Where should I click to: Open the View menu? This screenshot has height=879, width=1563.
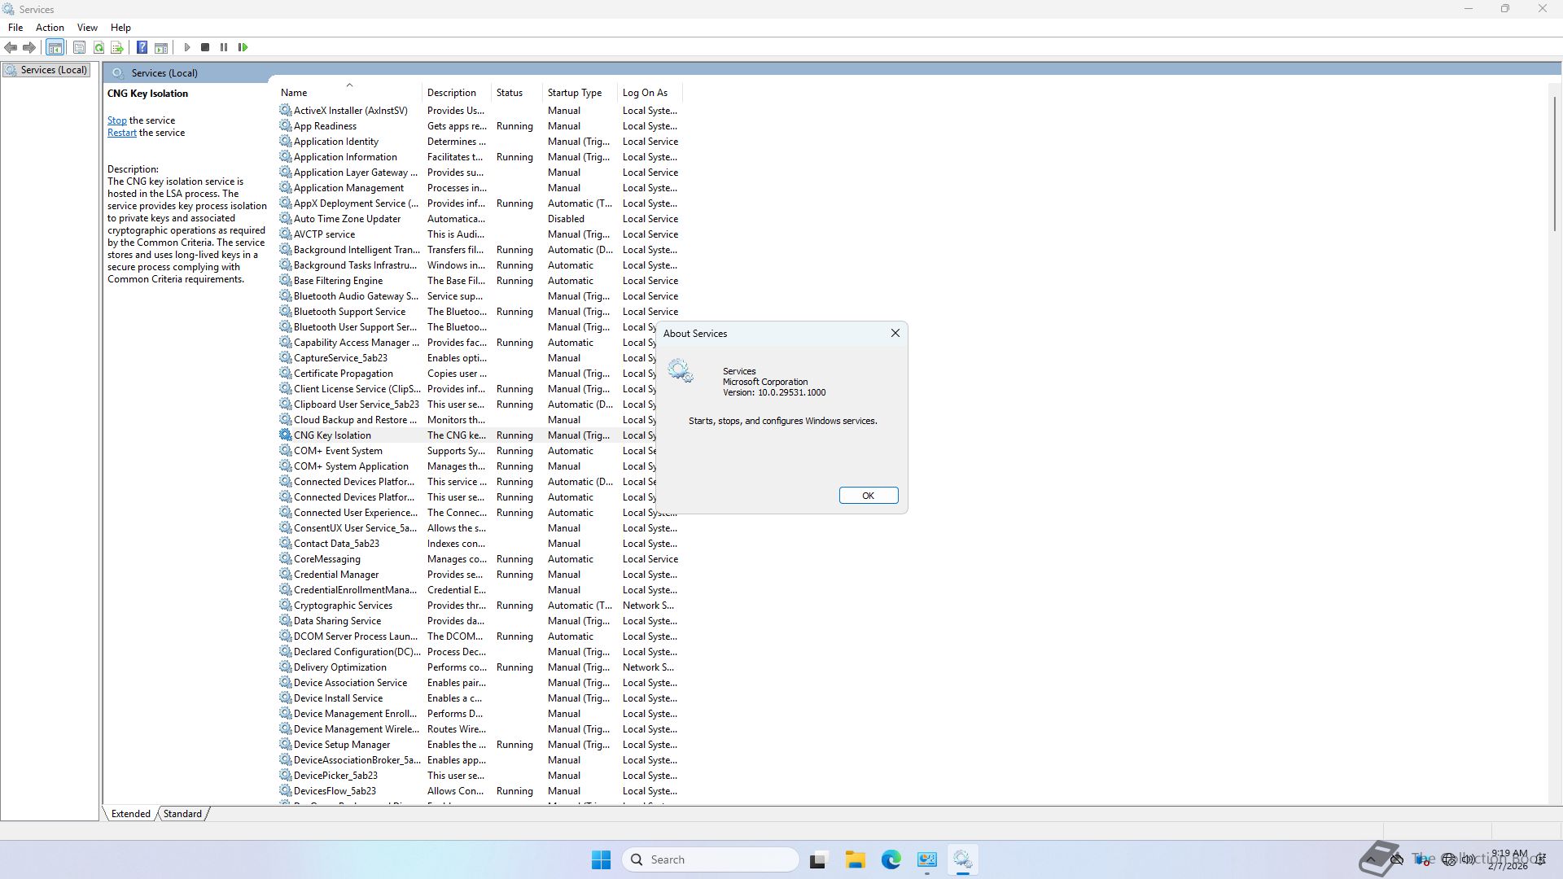coord(87,27)
